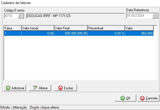
Task: Sort by the Faixa column header
Action: pos(13,28)
